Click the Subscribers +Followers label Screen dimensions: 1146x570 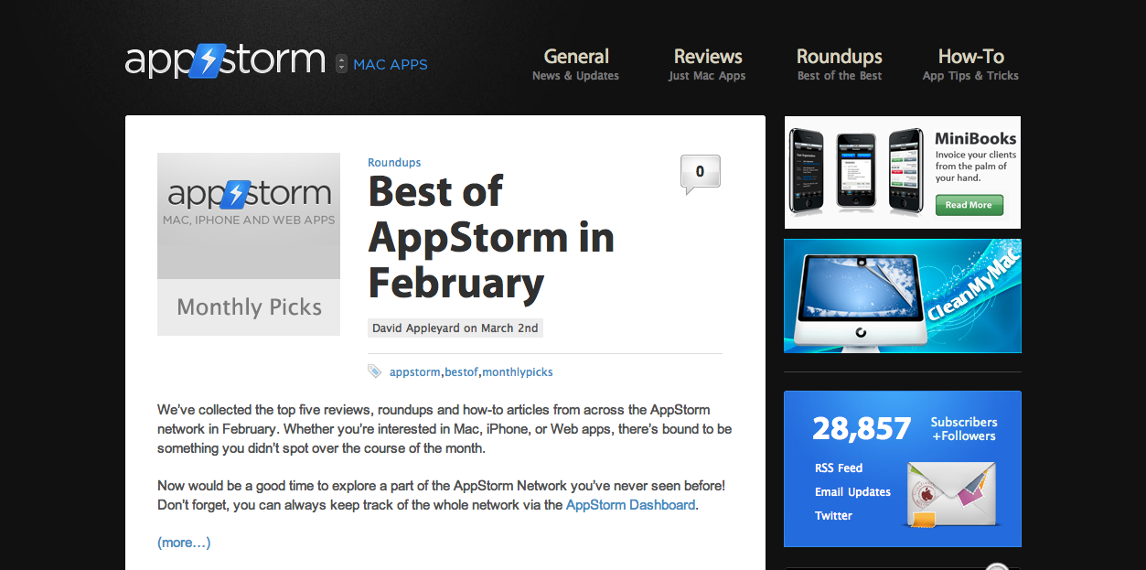964,429
